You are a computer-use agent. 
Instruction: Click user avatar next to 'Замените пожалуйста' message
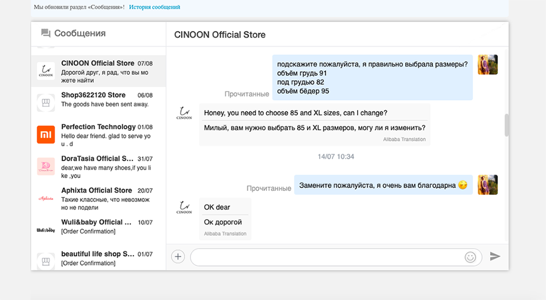(x=488, y=184)
